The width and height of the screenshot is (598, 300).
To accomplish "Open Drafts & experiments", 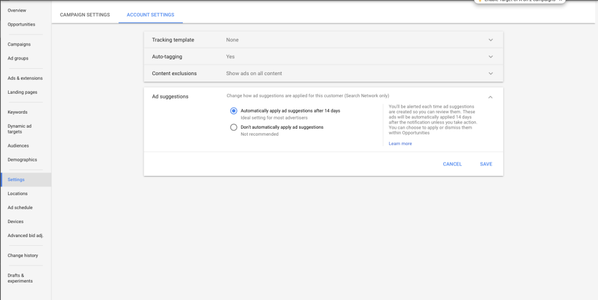I will pyautogui.click(x=20, y=278).
